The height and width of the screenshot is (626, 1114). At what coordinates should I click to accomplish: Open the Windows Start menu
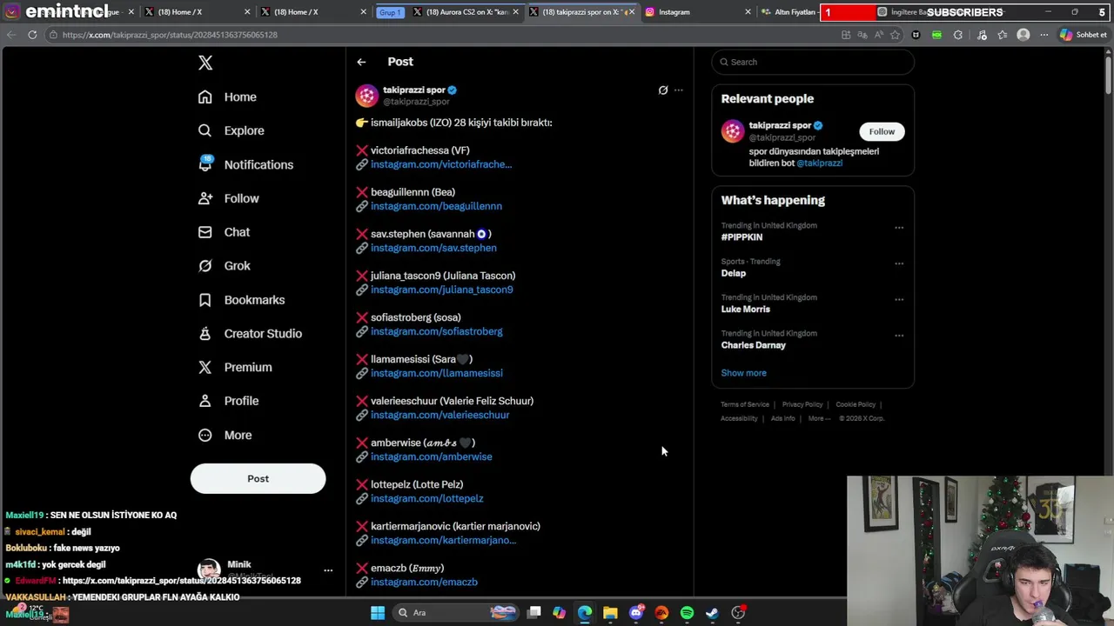[378, 613]
